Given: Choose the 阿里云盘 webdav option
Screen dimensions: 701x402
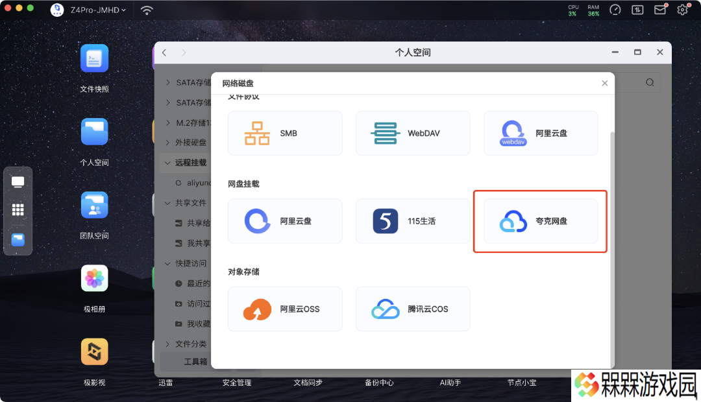Looking at the screenshot, I should pos(541,133).
